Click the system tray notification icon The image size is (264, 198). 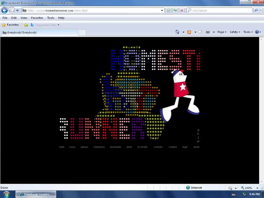pos(244,194)
